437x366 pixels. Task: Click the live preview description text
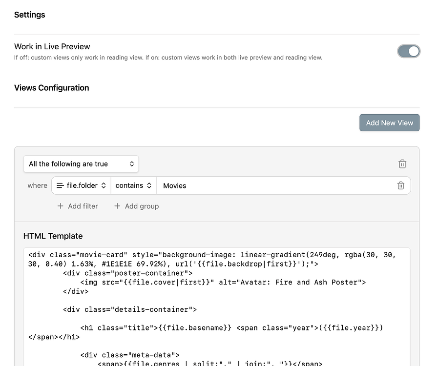(x=168, y=58)
